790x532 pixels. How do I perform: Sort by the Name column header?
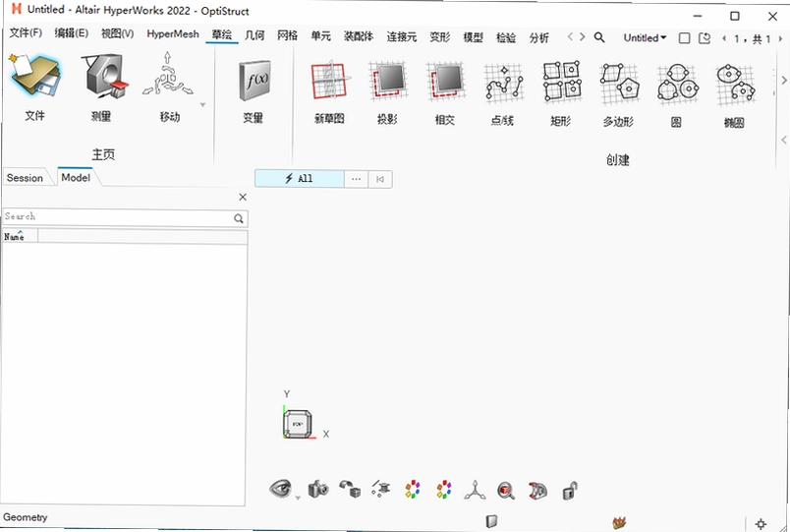[21, 236]
